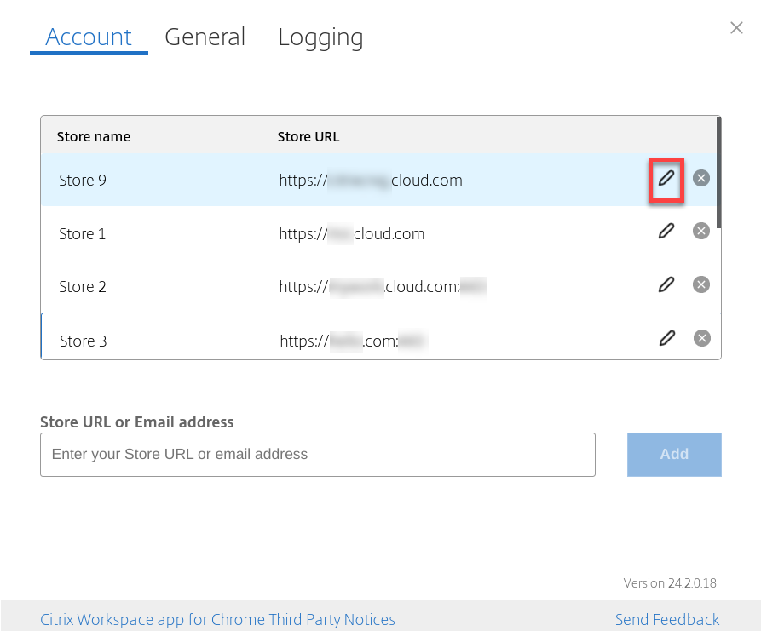Click the Add button
The width and height of the screenshot is (761, 631).
tap(674, 455)
